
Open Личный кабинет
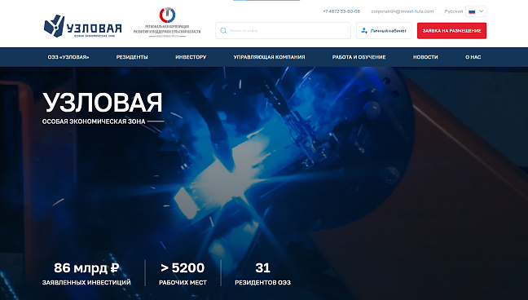384,31
